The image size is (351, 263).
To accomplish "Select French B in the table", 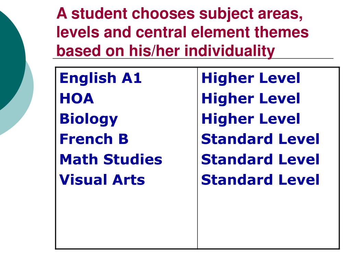I will pos(94,139).
